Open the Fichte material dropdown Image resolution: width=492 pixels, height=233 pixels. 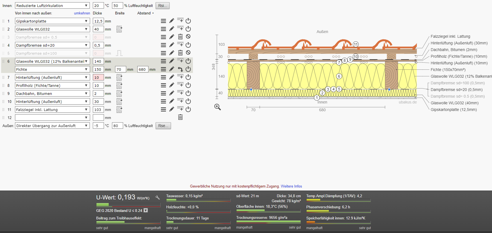[52, 69]
